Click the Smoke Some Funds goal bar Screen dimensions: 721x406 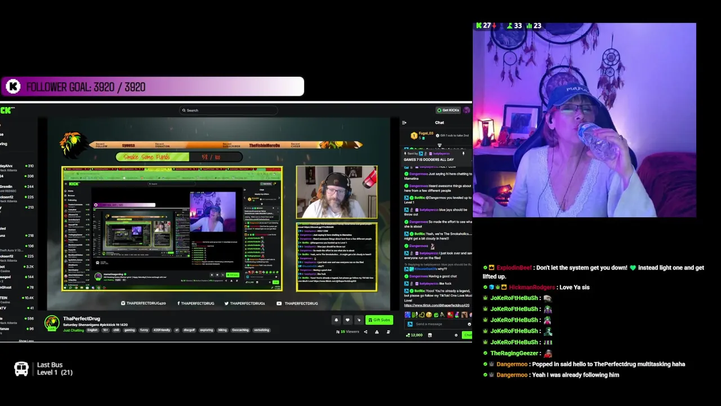(x=179, y=157)
